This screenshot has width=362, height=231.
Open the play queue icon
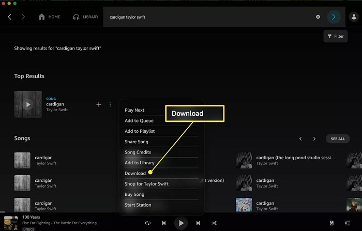tap(348, 223)
